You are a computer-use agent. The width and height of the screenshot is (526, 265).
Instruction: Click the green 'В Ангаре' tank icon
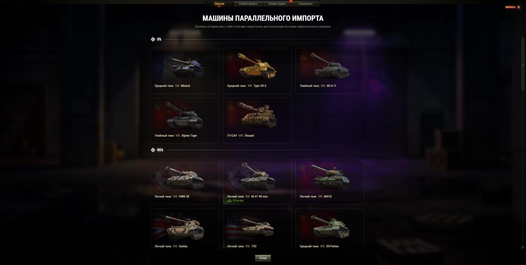point(229,201)
